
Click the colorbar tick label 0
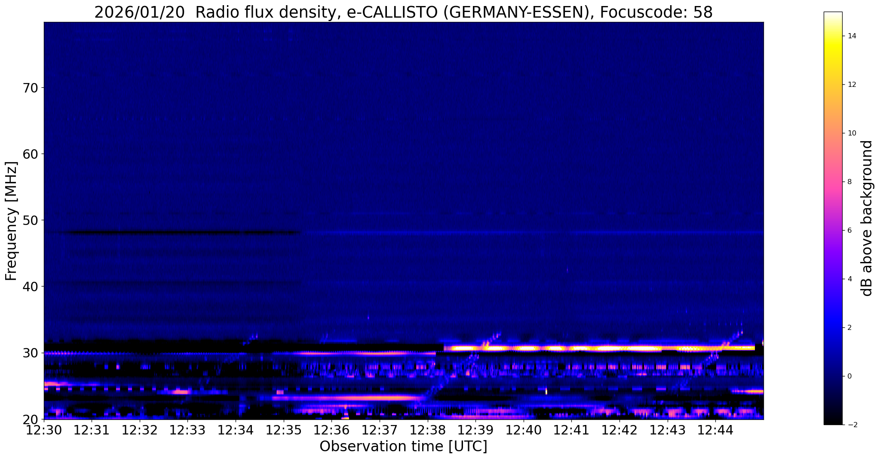point(849,376)
